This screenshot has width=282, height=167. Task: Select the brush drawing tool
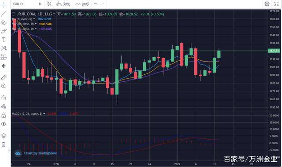pyautogui.click(x=4, y=31)
